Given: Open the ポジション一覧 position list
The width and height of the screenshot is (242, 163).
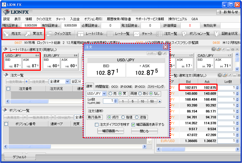Looking at the screenshot, I should [x=196, y=34].
